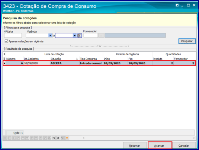This screenshot has height=150, width=199.
Task: Open Vigência end date dropdown
Action: pyautogui.click(x=75, y=36)
